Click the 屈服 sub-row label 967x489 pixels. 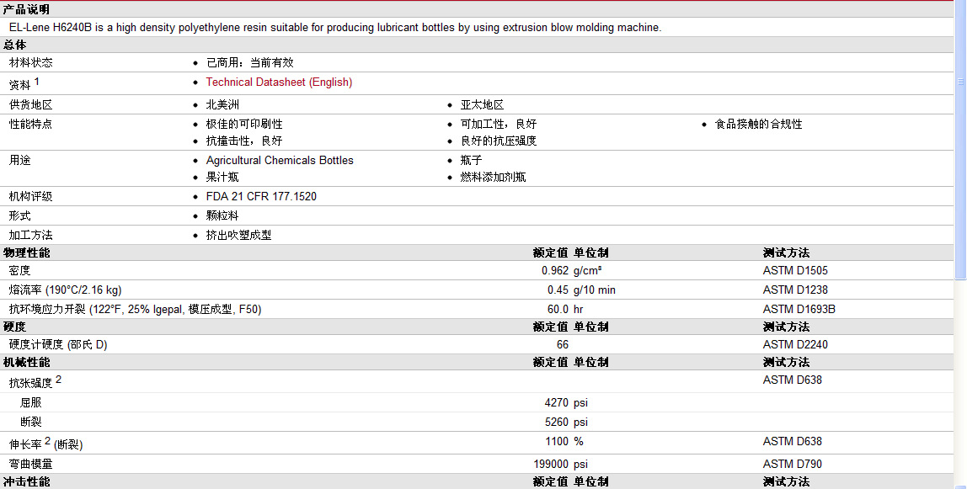pyautogui.click(x=31, y=403)
